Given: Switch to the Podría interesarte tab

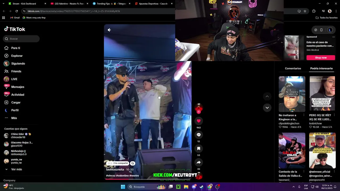Looking at the screenshot, I should coord(321,68).
